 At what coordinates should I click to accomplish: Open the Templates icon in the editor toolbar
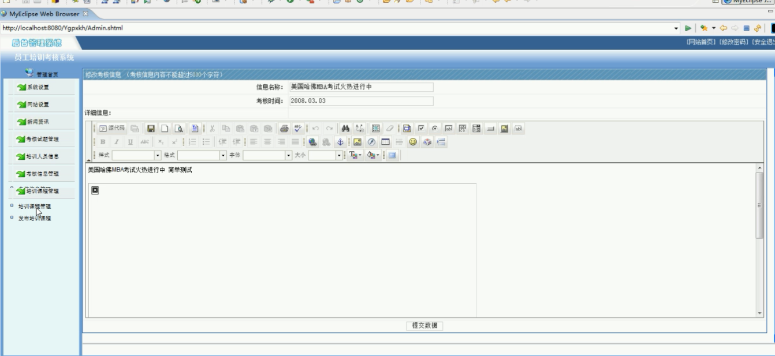[x=195, y=128]
